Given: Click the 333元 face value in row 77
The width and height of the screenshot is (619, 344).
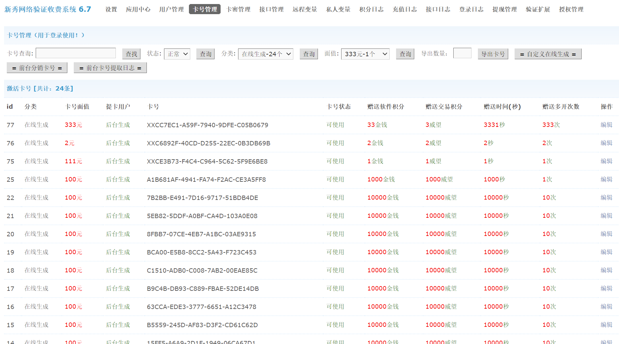Looking at the screenshot, I should (x=73, y=125).
